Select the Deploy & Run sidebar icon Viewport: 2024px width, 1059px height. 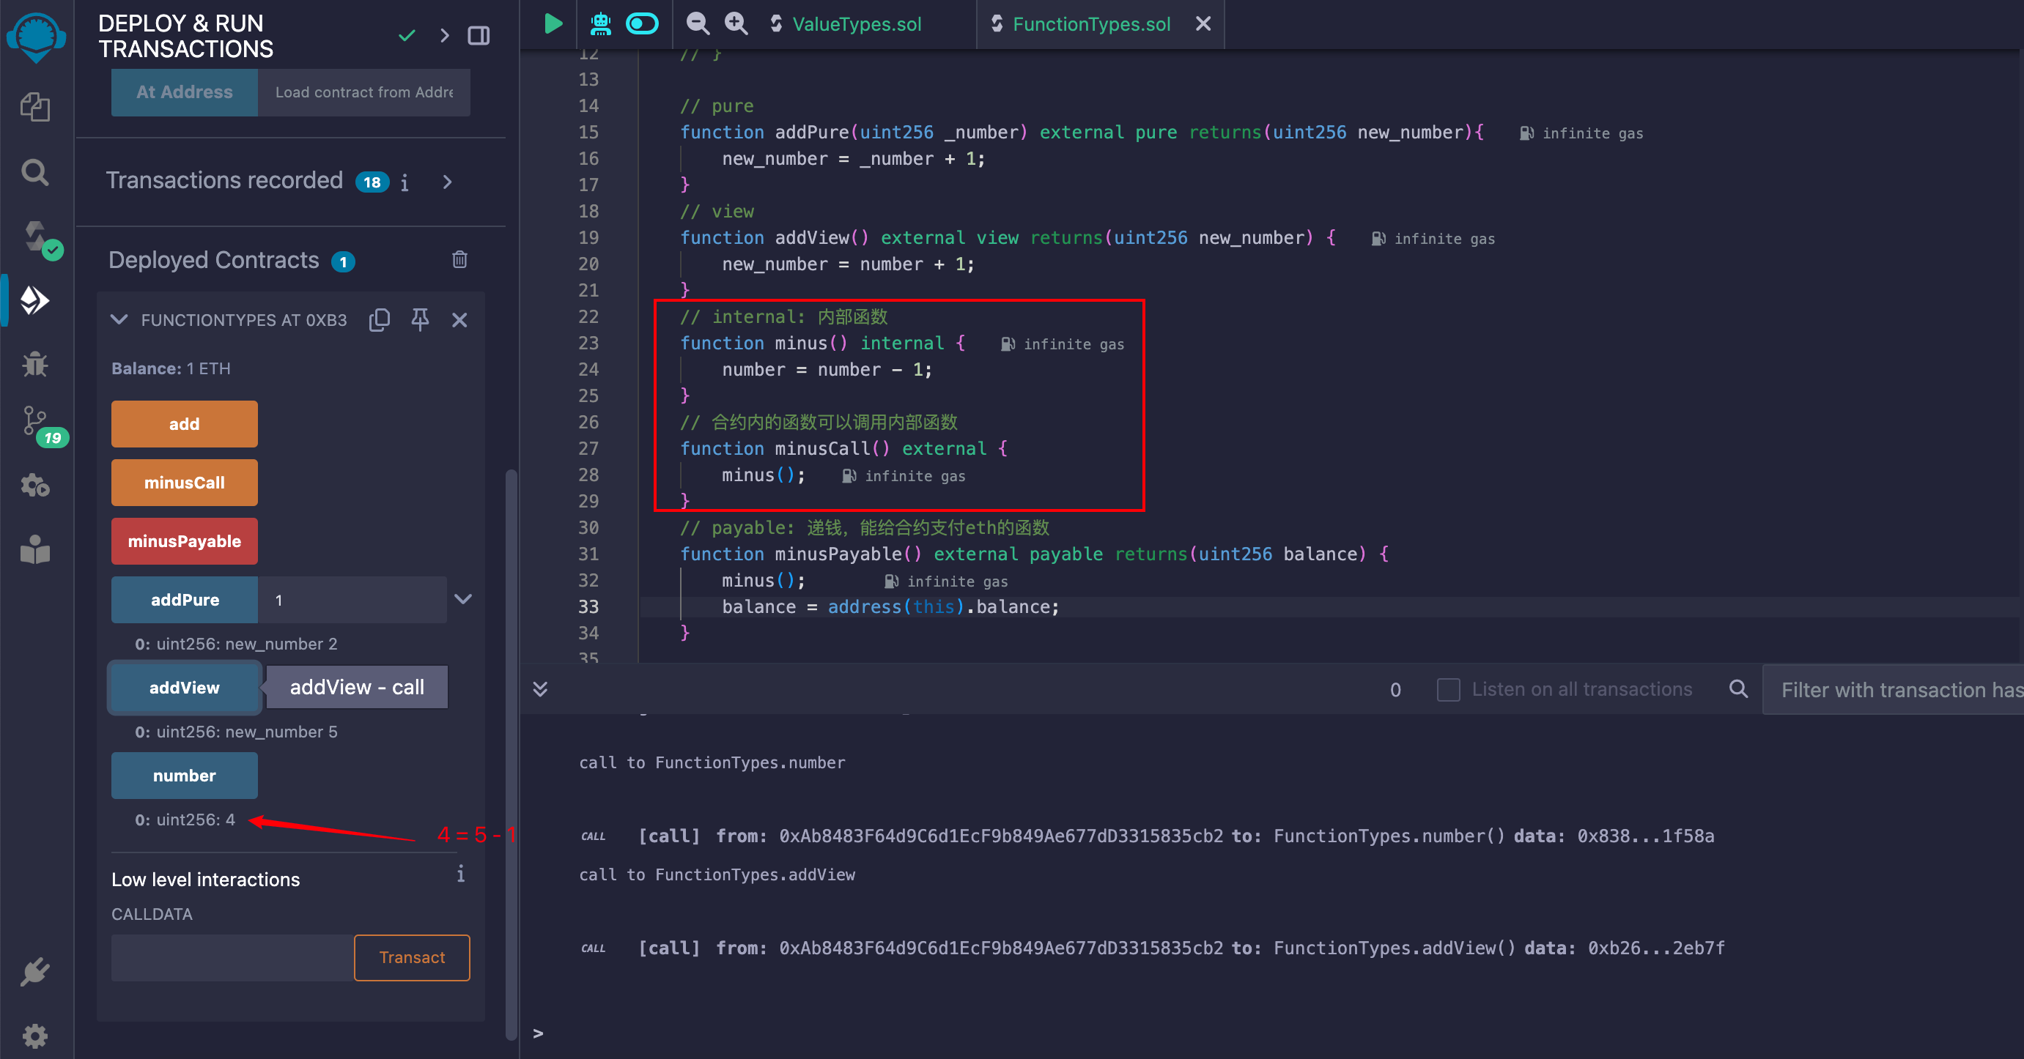tap(35, 300)
